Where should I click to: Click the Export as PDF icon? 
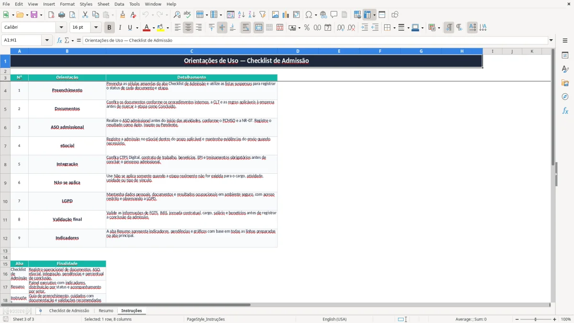(x=51, y=15)
